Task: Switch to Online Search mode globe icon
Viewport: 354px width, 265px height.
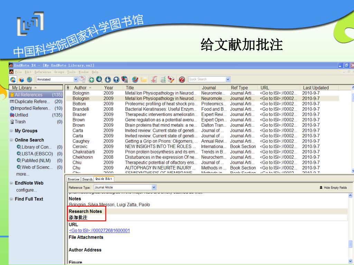Action: 29,80
